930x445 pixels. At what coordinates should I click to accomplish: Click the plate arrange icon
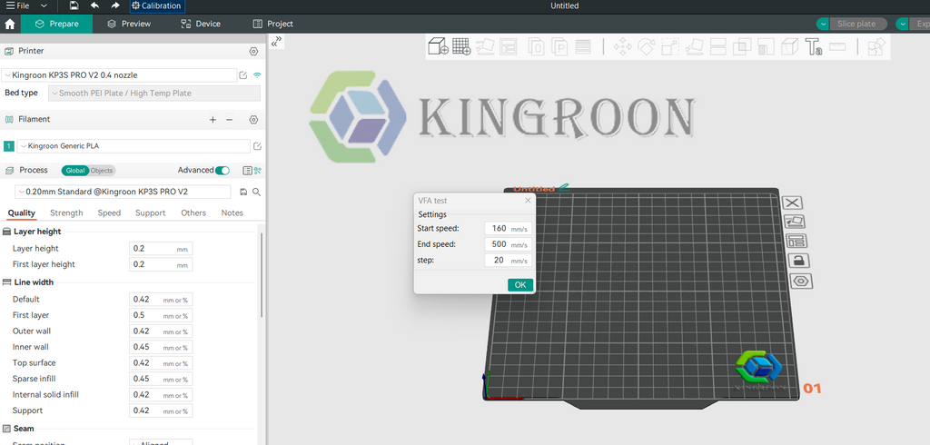pyautogui.click(x=796, y=241)
